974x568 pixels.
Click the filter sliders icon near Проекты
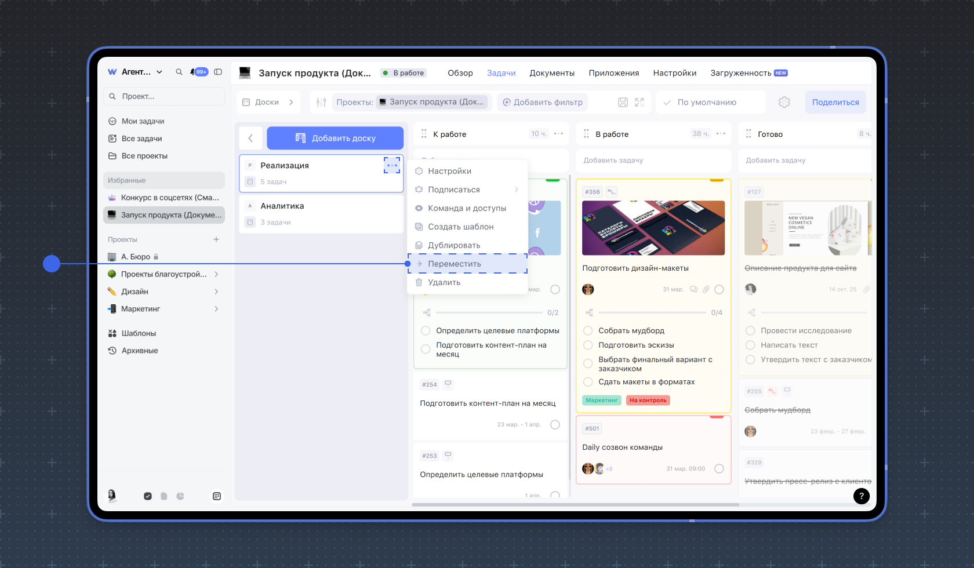point(321,102)
